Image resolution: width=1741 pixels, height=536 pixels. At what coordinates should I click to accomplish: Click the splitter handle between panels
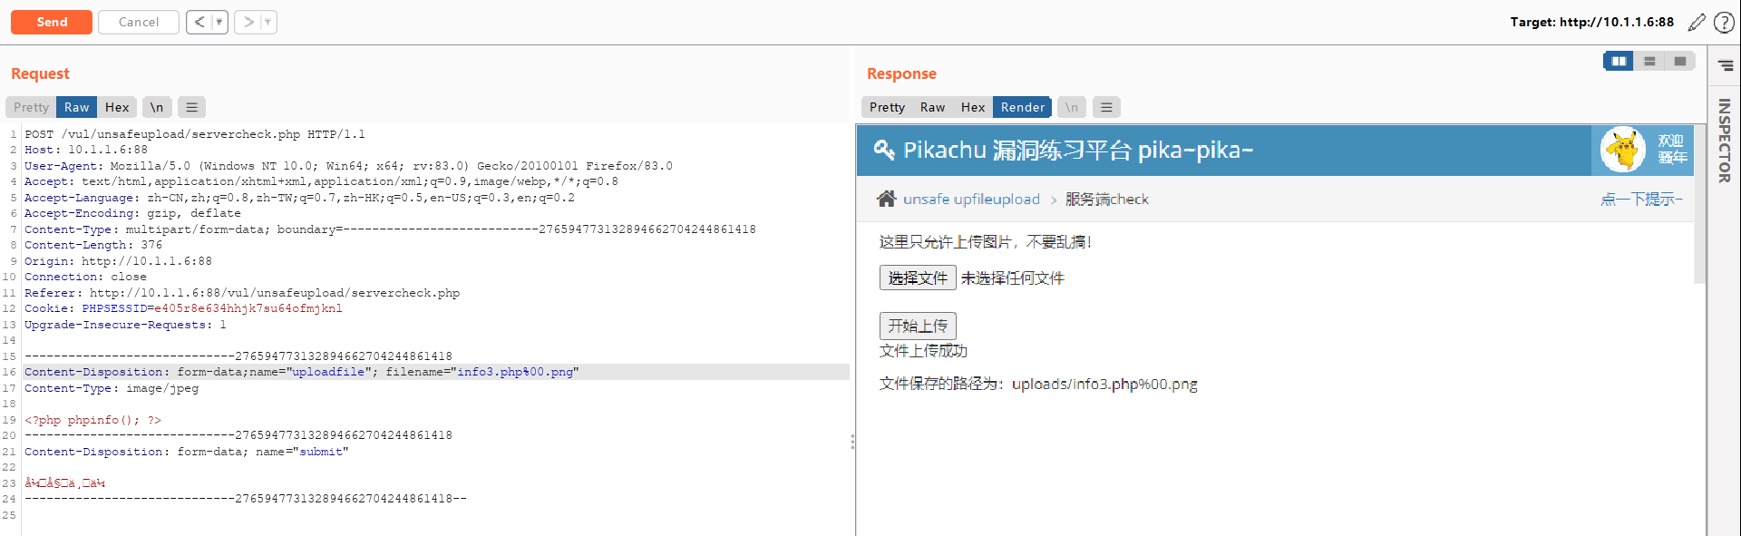pos(852,442)
